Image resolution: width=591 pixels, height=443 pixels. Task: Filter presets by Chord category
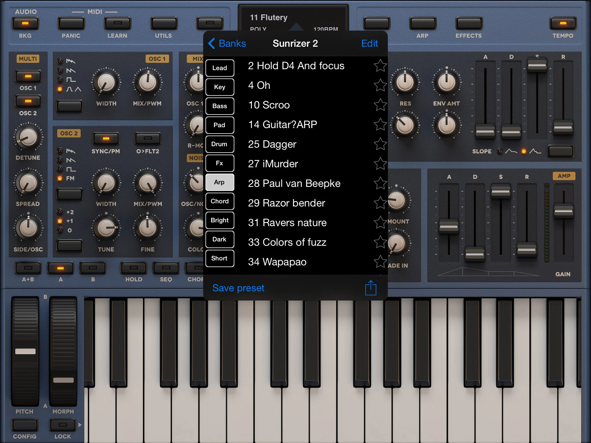click(220, 201)
